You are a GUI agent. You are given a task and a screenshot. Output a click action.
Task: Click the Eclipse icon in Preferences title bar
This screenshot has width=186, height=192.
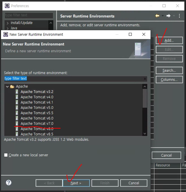[7, 6]
